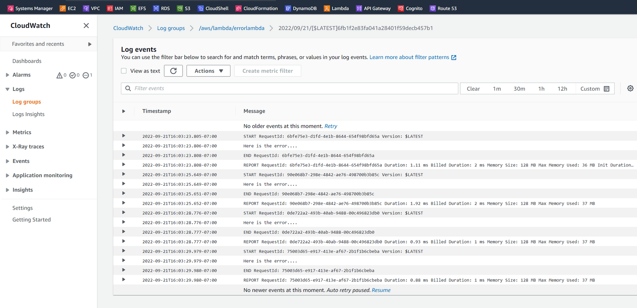The image size is (637, 308).
Task: Open Lambda service shortcut
Action: click(x=336, y=8)
